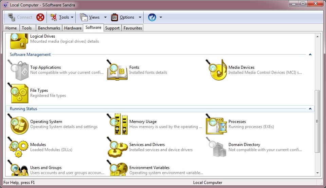The width and height of the screenshot is (326, 188).
Task: Switch to the Tools tab
Action: [x=27, y=28]
